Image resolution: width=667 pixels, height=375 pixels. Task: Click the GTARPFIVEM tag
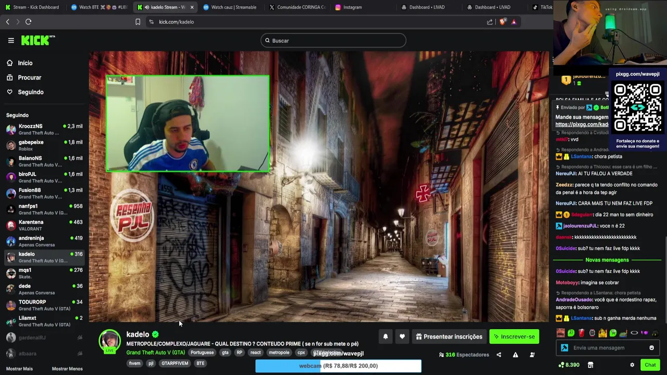(175, 363)
